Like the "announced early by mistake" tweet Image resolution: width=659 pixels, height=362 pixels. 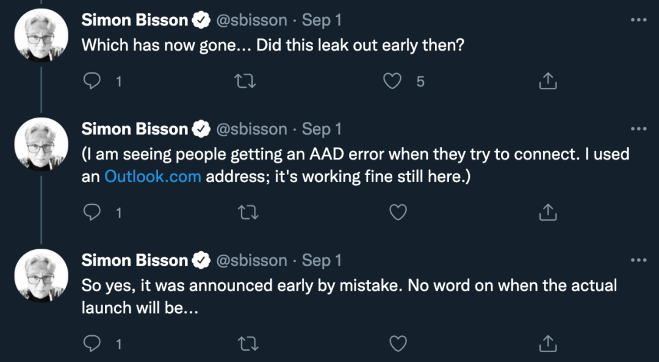tap(398, 344)
